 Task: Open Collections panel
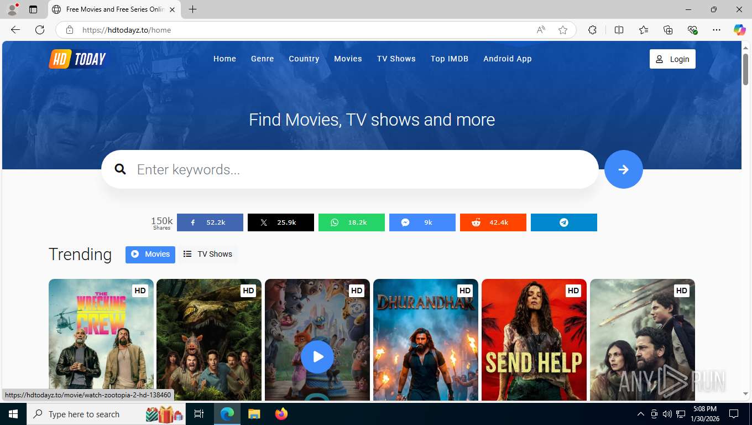click(x=668, y=30)
